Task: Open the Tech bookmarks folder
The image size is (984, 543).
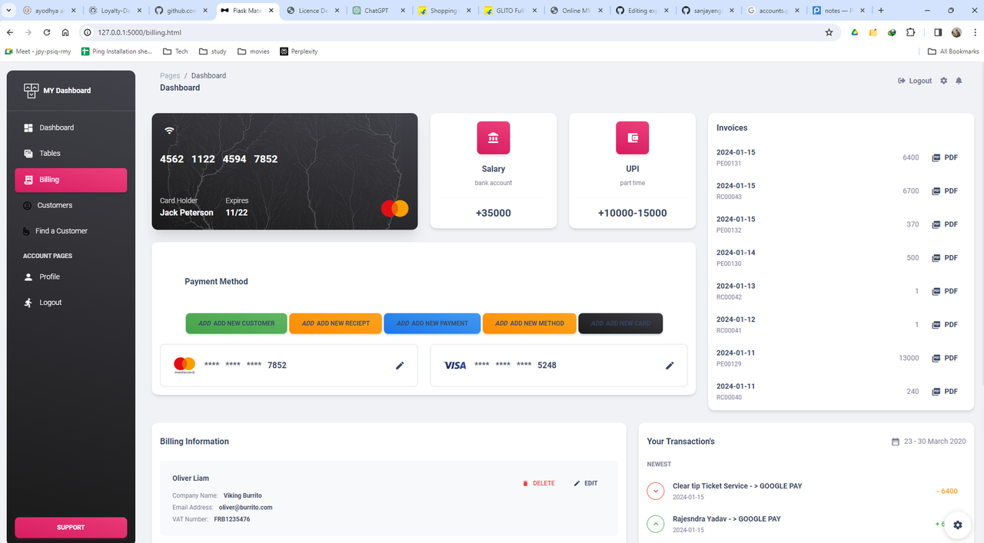Action: point(175,51)
